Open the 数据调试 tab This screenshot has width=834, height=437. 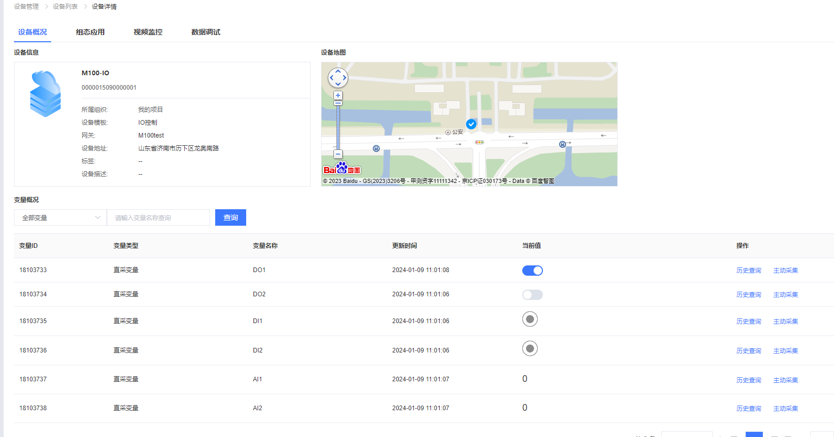206,32
